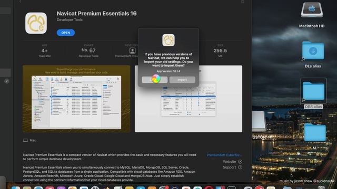Click the 'Navicat Premium Essentials 16' title

pyautogui.click(x=96, y=14)
